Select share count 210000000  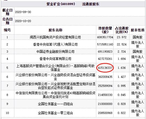pyautogui.click(x=105, y=104)
